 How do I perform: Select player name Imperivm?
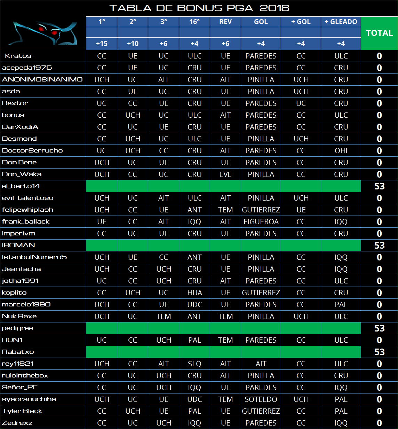[18, 233]
